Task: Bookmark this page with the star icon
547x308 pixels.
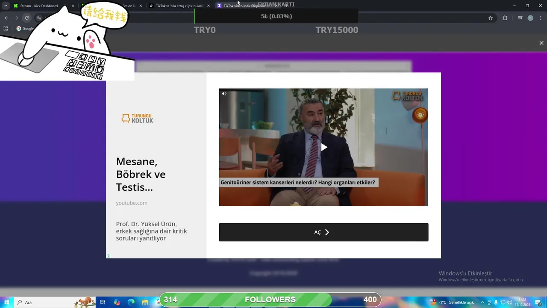Action: (x=491, y=18)
